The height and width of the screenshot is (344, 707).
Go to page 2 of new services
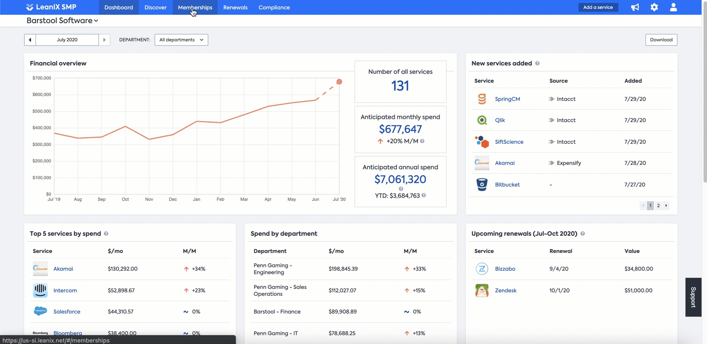[658, 206]
